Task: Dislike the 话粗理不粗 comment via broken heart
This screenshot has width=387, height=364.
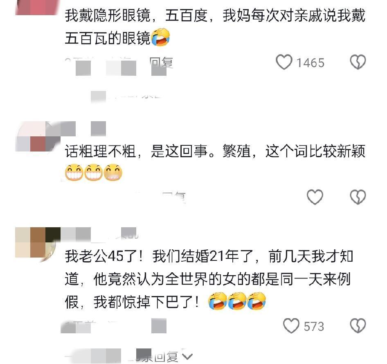Action: [358, 197]
